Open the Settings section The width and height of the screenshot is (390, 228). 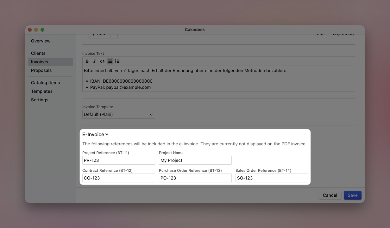40,99
